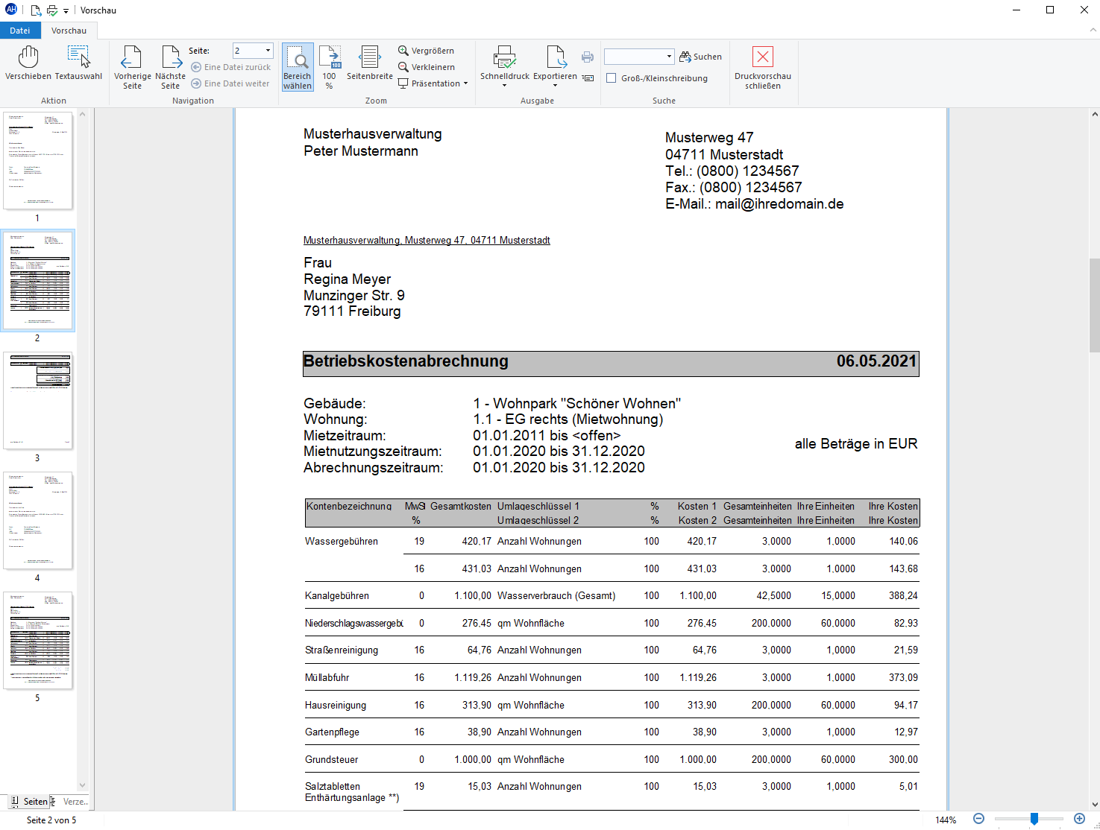Select the Verze.. panel tab

point(70,802)
